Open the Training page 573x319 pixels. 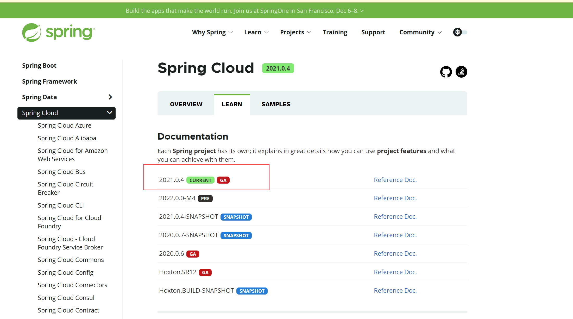pyautogui.click(x=335, y=32)
